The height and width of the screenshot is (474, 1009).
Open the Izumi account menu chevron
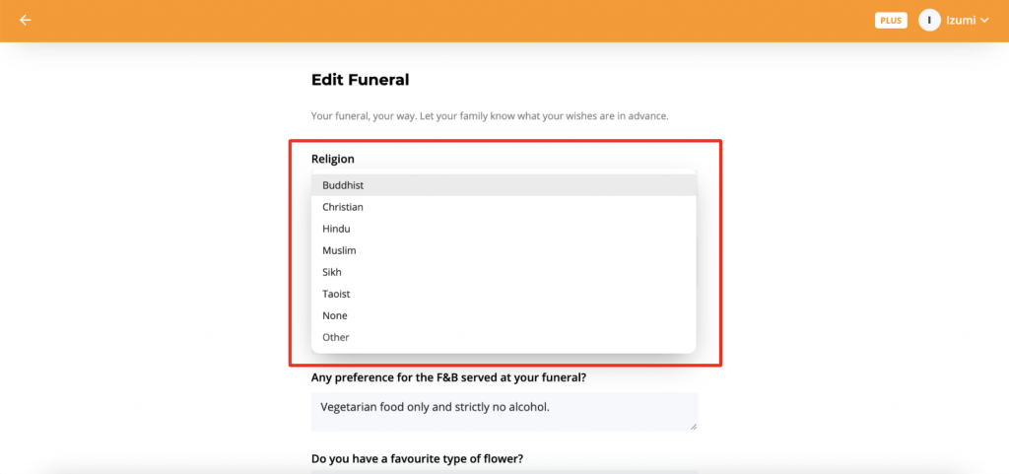click(x=984, y=21)
